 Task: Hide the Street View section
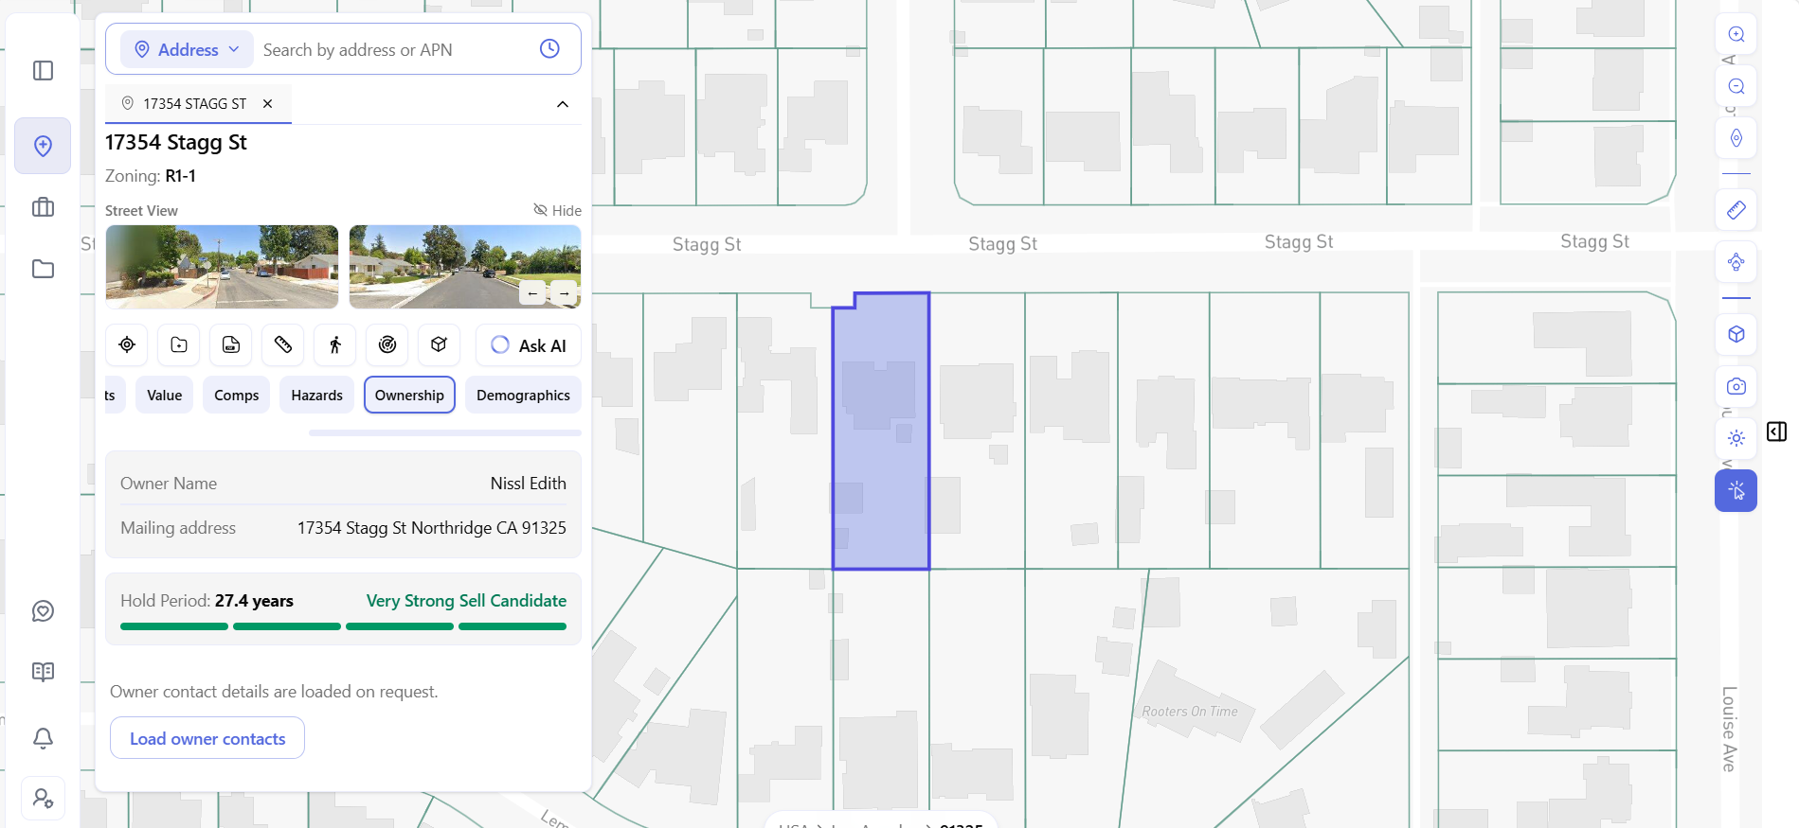coord(557,210)
